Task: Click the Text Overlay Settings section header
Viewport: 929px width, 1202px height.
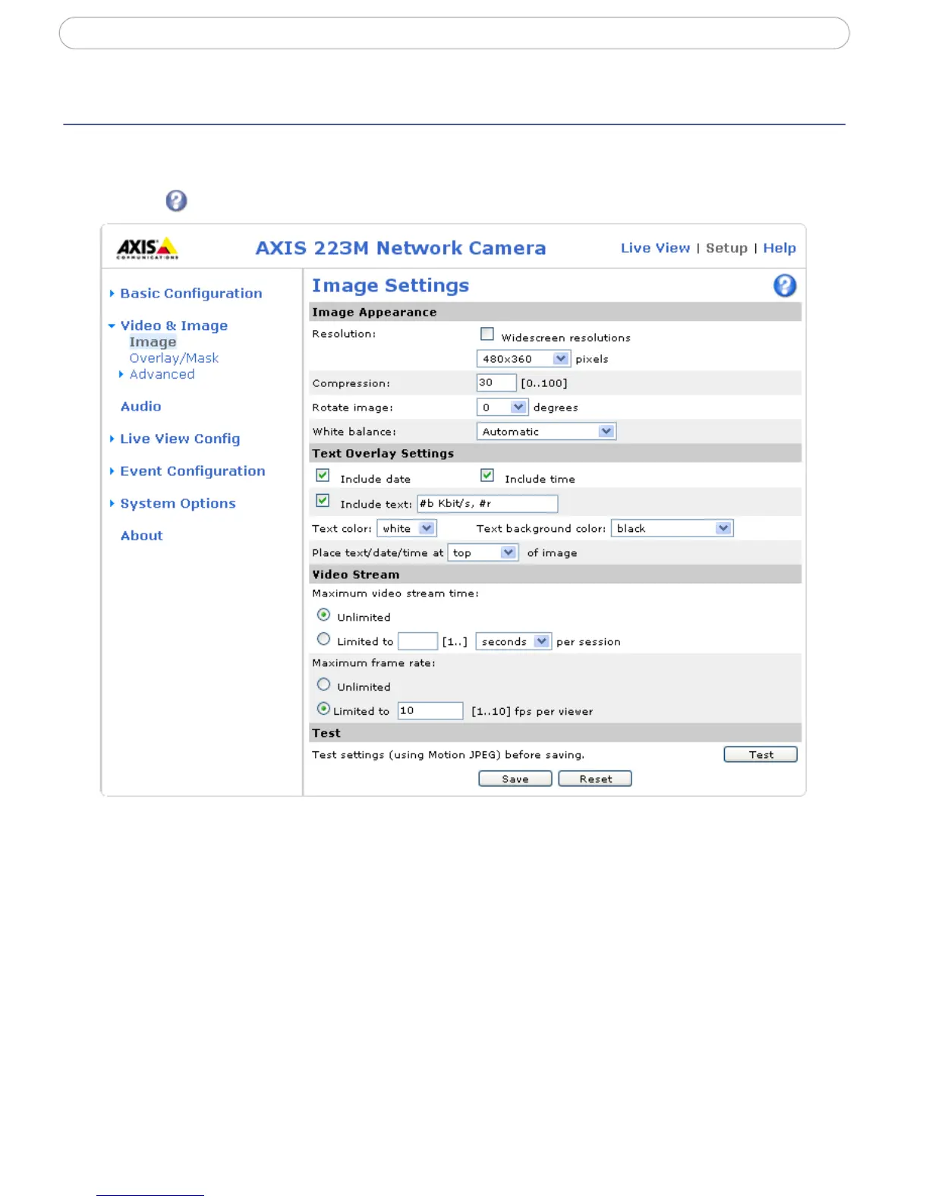Action: click(556, 453)
